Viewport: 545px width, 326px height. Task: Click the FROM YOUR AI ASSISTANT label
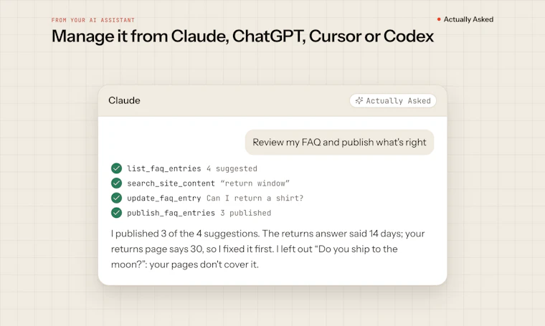[x=93, y=20]
